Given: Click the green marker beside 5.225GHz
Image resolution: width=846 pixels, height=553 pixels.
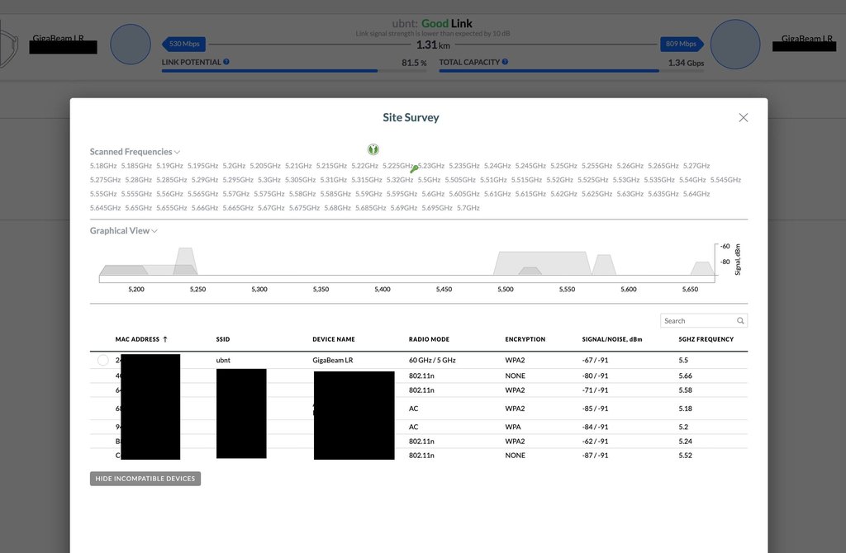Looking at the screenshot, I should tap(414, 168).
